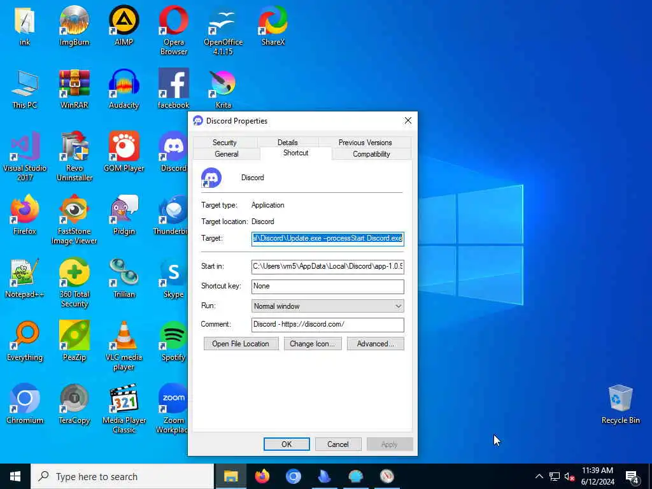The height and width of the screenshot is (489, 652).
Task: Select the Zoom Workplace desktop icon
Action: (172, 409)
